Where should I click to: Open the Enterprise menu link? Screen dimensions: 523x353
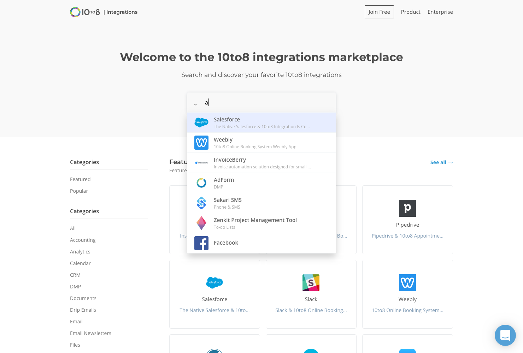coord(440,12)
